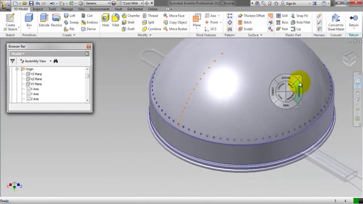Select the Derive tool
Viewport: 363px width, 204px height.
88,29
